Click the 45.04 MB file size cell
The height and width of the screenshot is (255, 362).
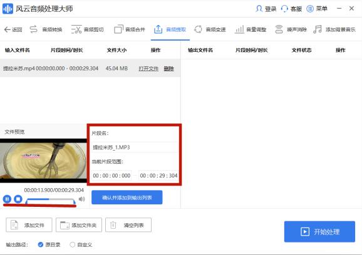pyautogui.click(x=116, y=68)
